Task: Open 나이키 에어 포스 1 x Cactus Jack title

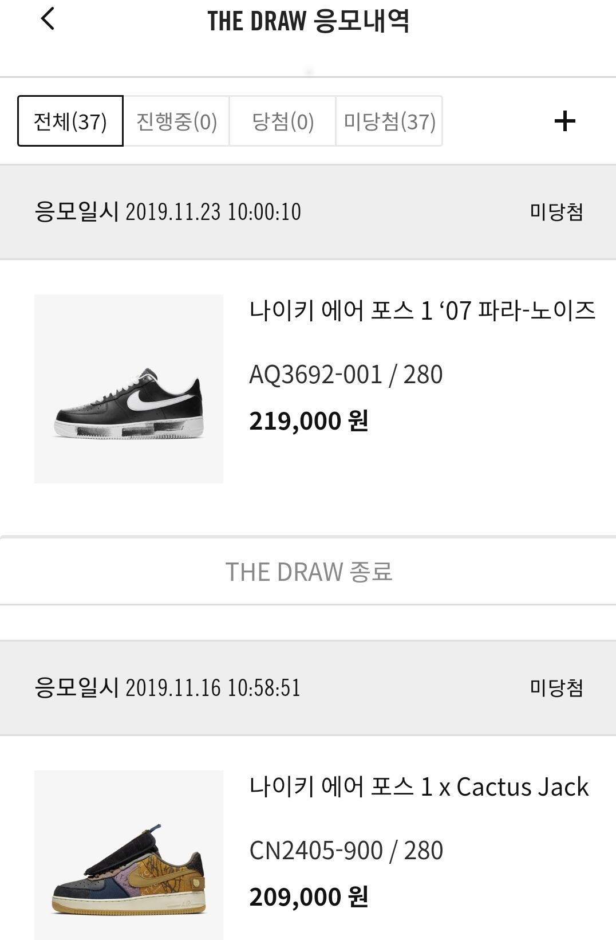Action: [418, 786]
